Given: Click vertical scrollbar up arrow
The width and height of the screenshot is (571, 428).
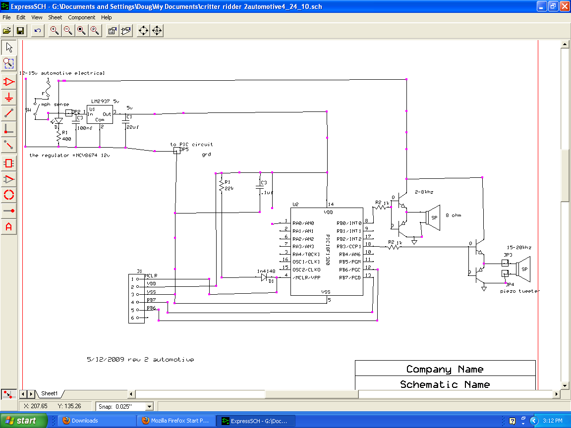Looking at the screenshot, I should (565, 44).
